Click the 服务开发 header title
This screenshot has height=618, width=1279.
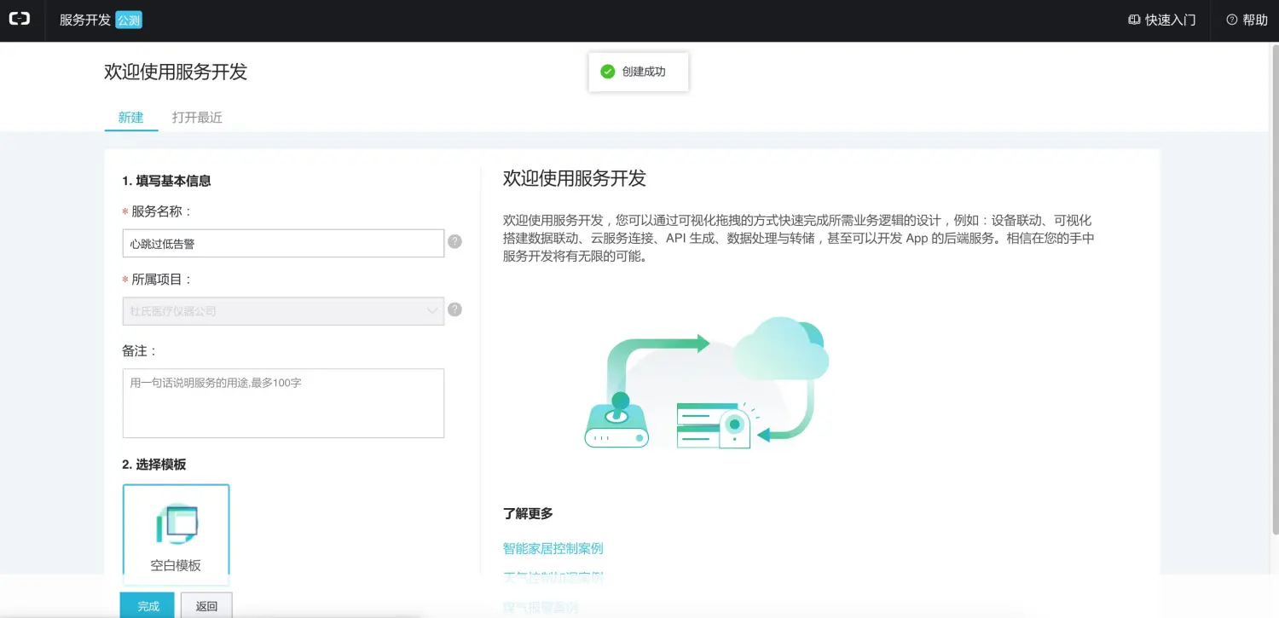(85, 20)
